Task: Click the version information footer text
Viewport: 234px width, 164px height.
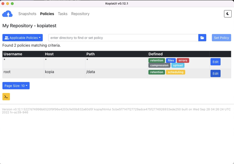Action: 116,111
